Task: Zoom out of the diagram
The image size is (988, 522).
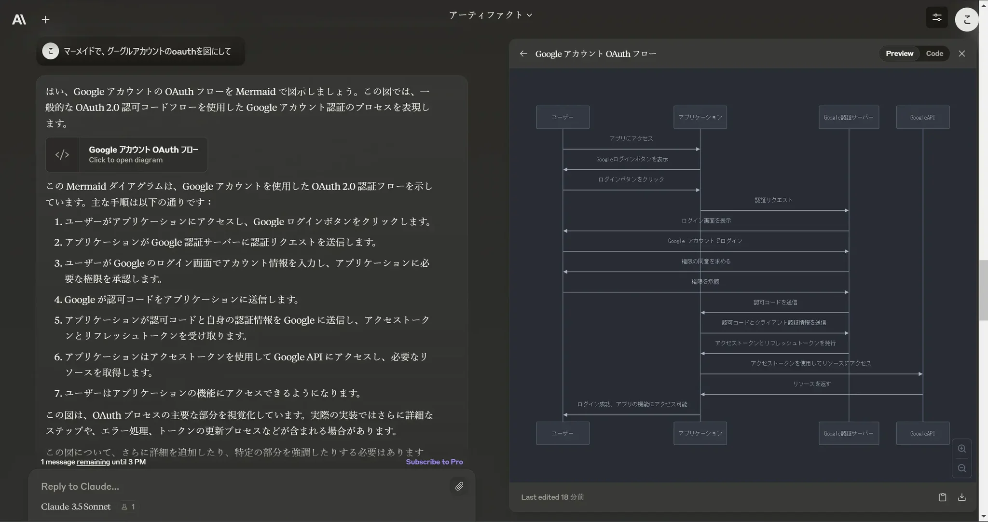Action: [x=961, y=468]
